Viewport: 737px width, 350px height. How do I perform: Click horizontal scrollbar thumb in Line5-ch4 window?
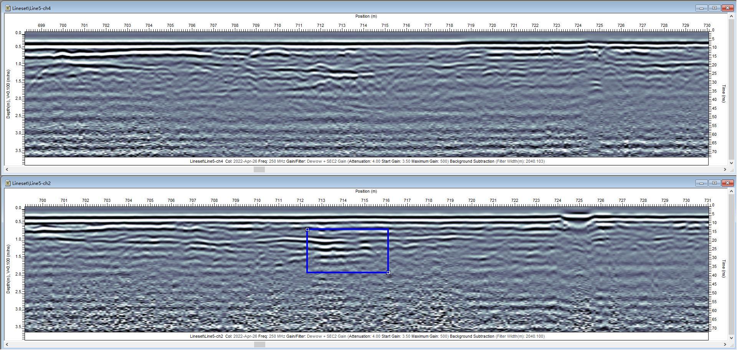pos(259,169)
